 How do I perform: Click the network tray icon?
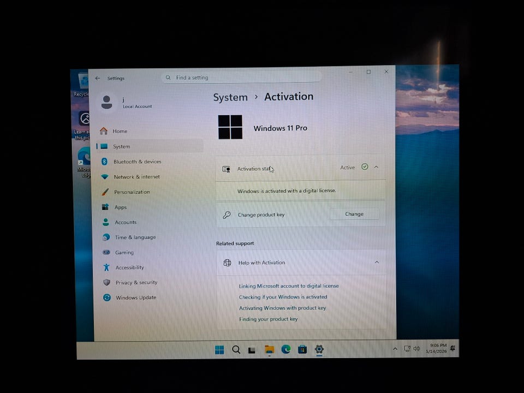pos(407,349)
